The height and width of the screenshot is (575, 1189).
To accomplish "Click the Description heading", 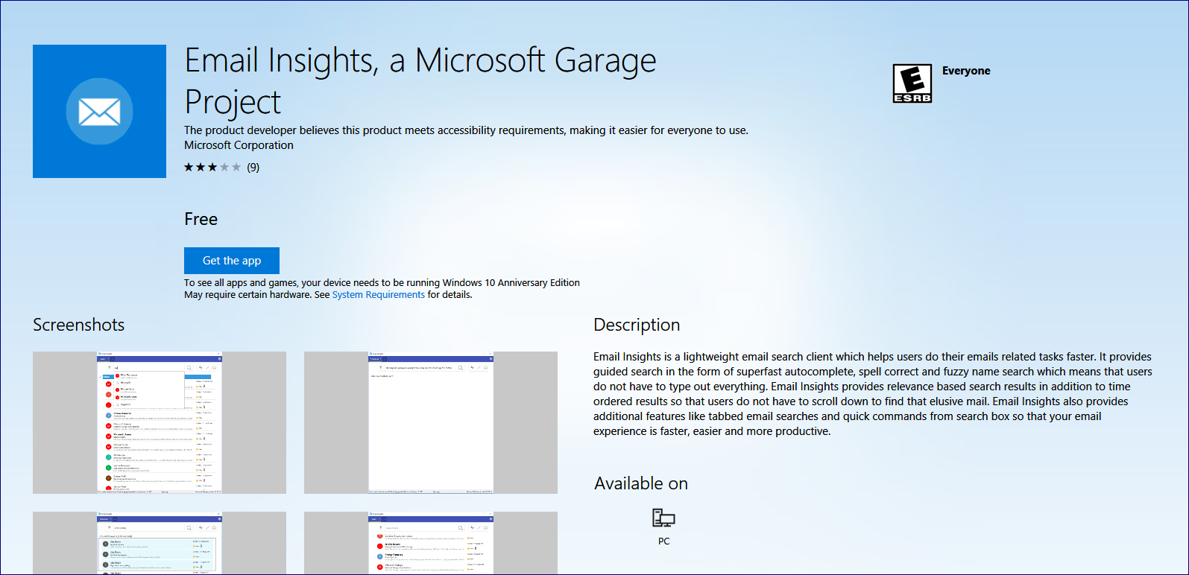I will pyautogui.click(x=637, y=325).
